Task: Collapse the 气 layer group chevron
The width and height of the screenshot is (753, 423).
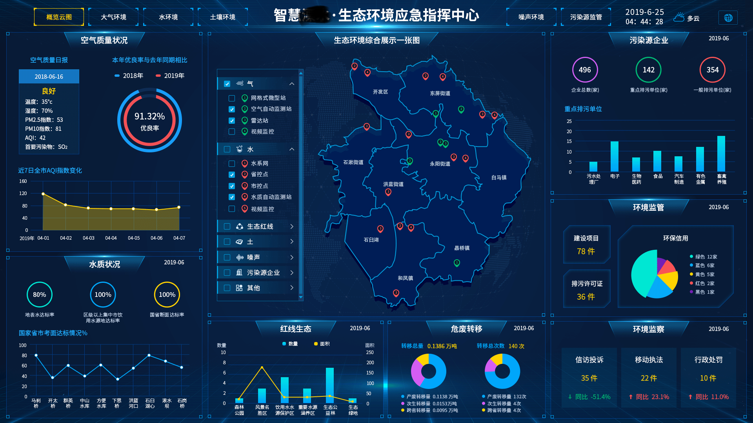Action: 292,84
